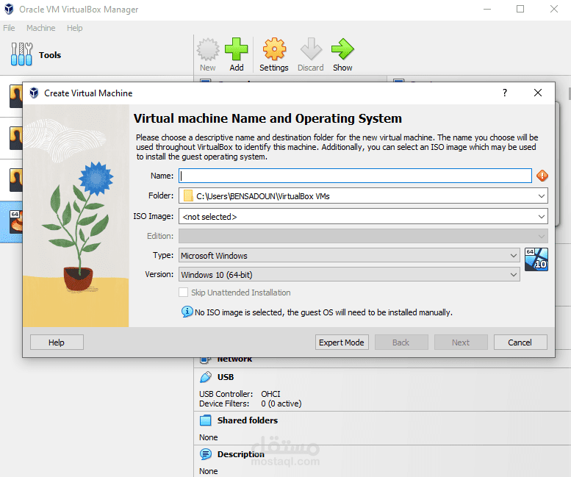Screen dimensions: 571x477
Task: Open the File menu
Action: pyautogui.click(x=9, y=28)
